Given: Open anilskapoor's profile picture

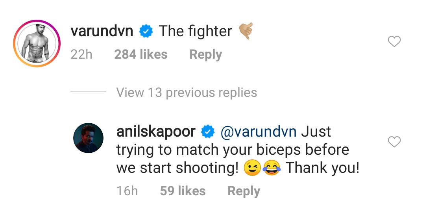Looking at the screenshot, I should click(x=89, y=138).
